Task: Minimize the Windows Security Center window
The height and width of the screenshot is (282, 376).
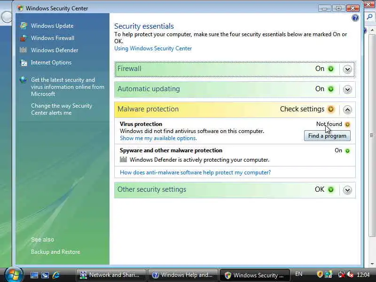Action: 324,8
